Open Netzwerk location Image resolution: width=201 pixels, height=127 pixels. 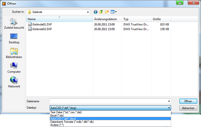pos(14,82)
